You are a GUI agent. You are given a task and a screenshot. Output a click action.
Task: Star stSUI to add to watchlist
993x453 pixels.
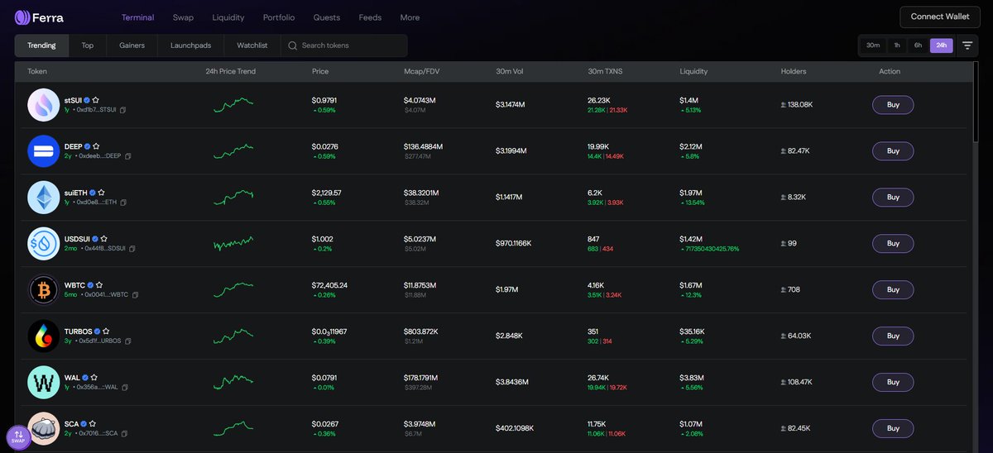[96, 99]
